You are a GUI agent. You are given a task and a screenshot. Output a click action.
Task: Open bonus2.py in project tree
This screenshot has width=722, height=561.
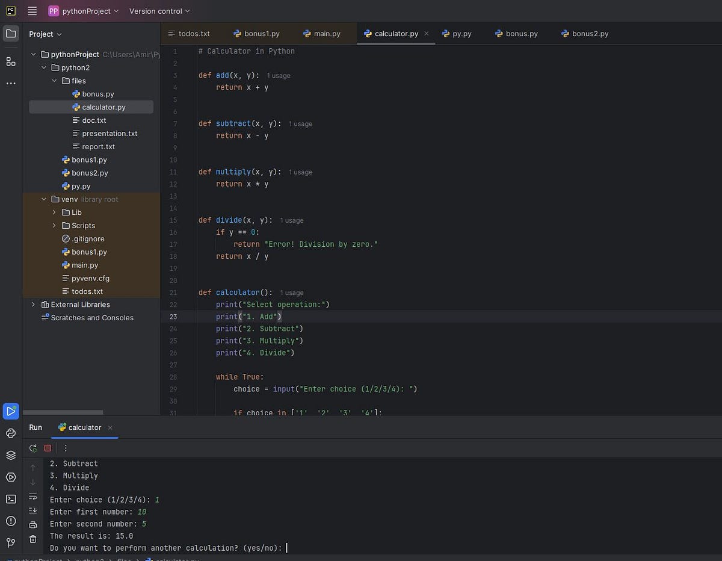[85, 173]
